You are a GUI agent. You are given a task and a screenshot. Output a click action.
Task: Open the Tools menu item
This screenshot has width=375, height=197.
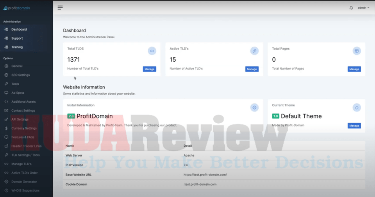(15, 84)
